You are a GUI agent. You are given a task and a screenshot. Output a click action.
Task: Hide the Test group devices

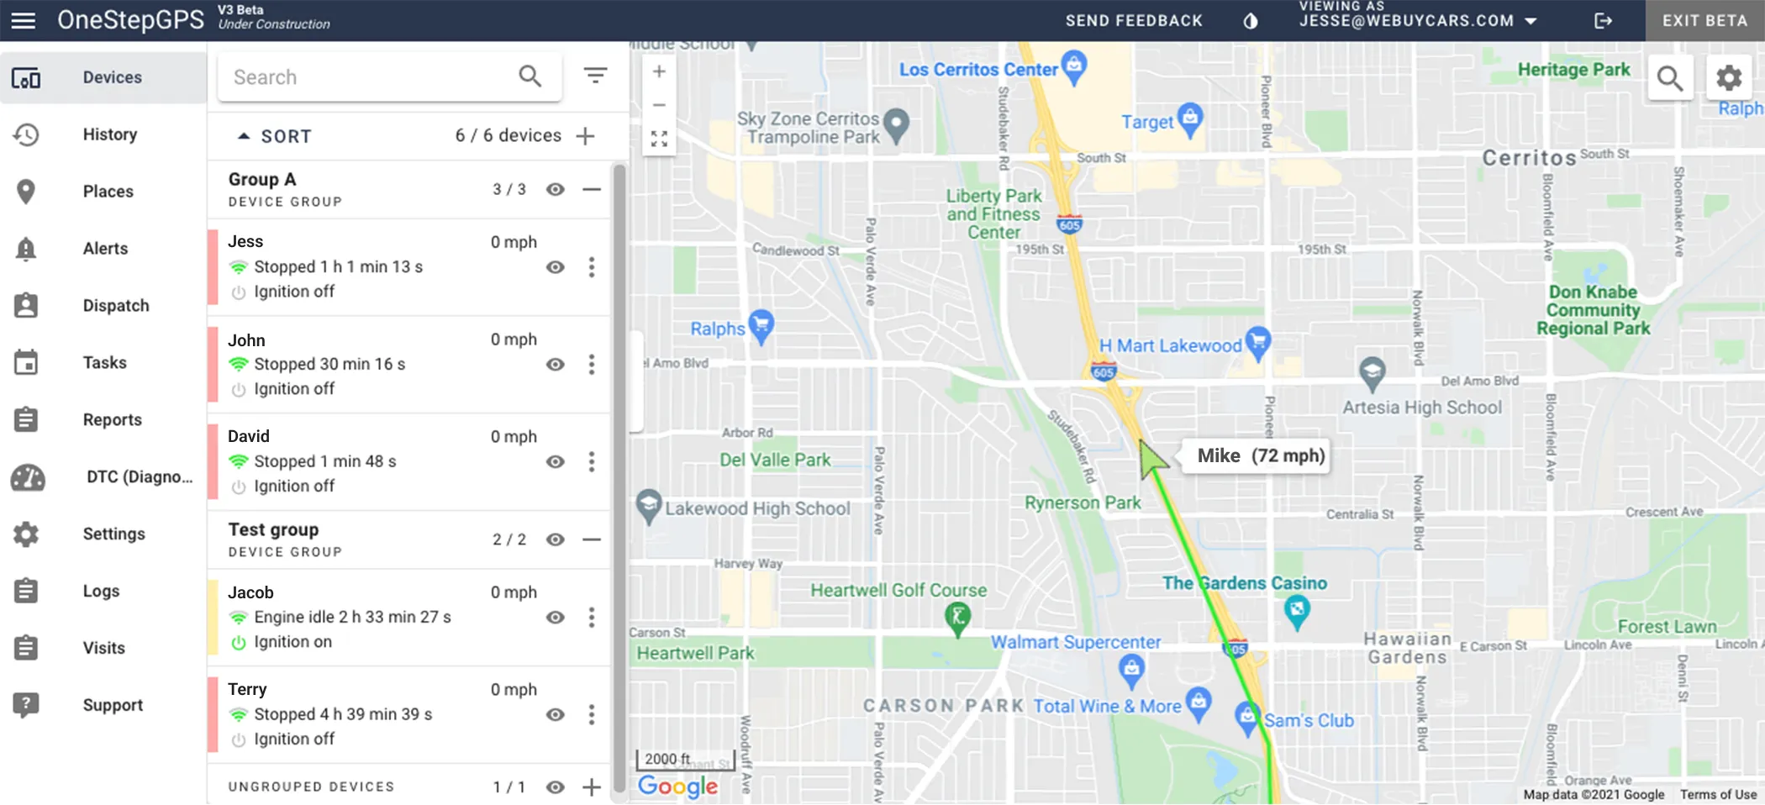point(555,539)
